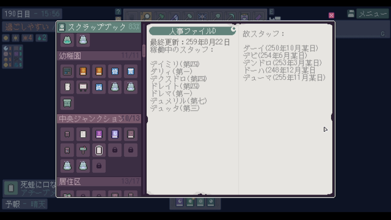Image resolution: width=391 pixels, height=220 pixels.
Task: Click the 人事ファイルD page title
Action: (192, 31)
